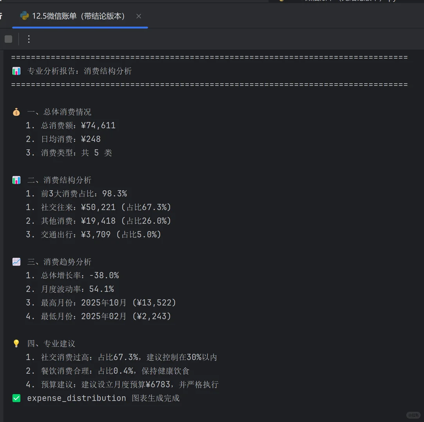Click the watermark at bottom right
Image resolution: width=424 pixels, height=422 pixels.
(x=413, y=415)
